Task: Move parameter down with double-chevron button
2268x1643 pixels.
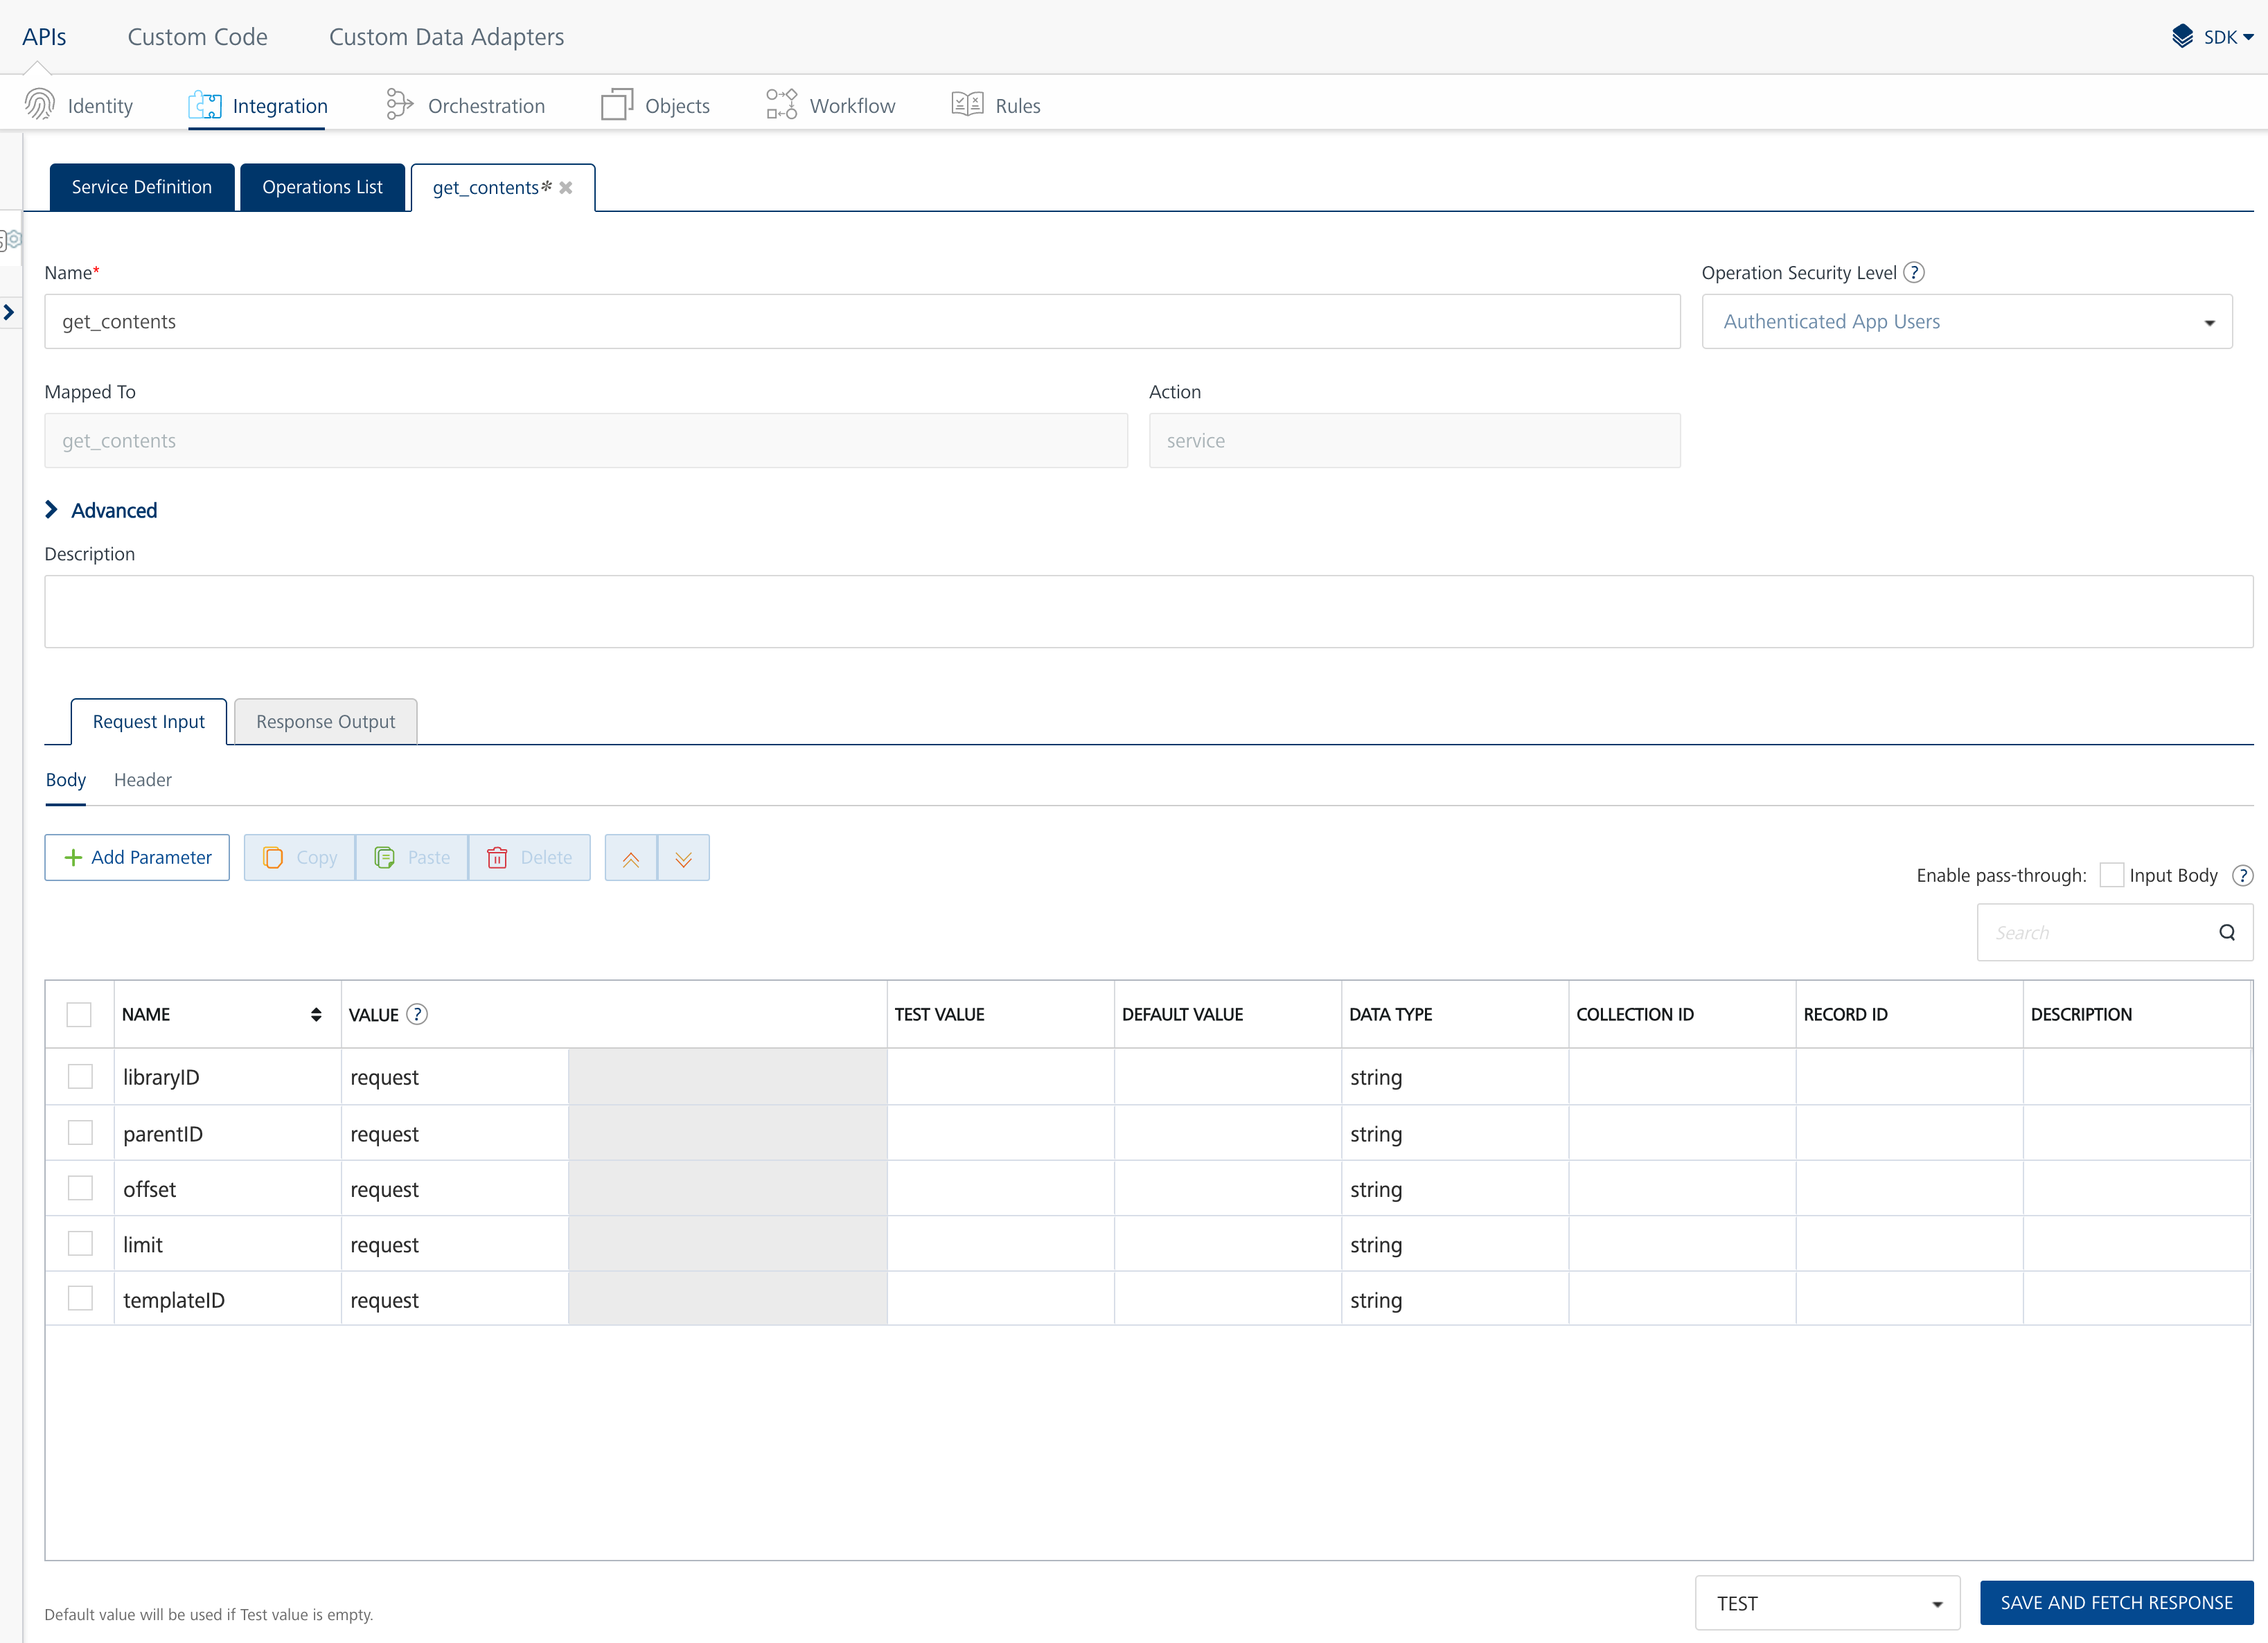Action: (x=684, y=858)
